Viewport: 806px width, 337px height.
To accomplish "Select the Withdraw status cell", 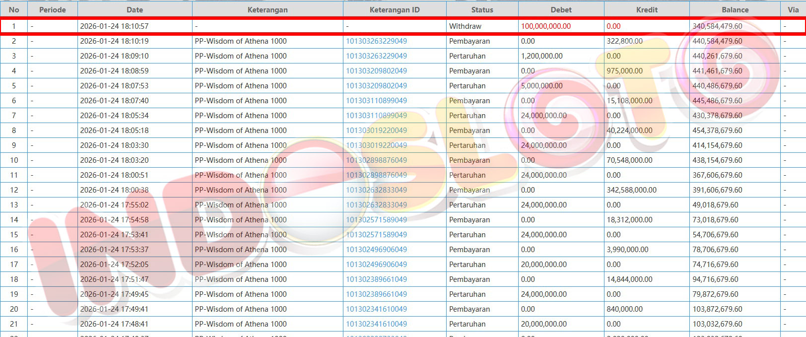I will 465,26.
